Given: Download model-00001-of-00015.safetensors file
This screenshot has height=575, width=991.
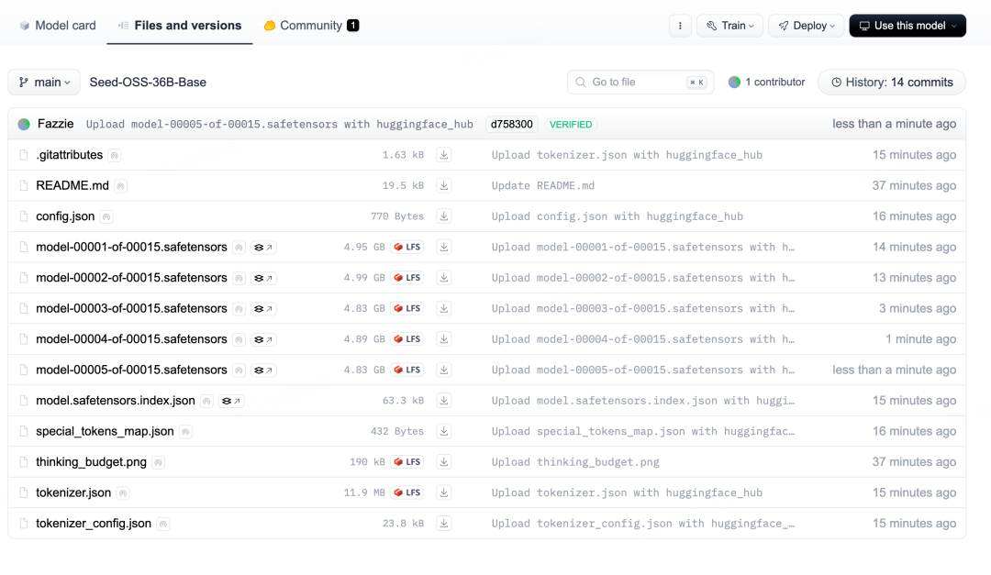Looking at the screenshot, I should coord(444,247).
